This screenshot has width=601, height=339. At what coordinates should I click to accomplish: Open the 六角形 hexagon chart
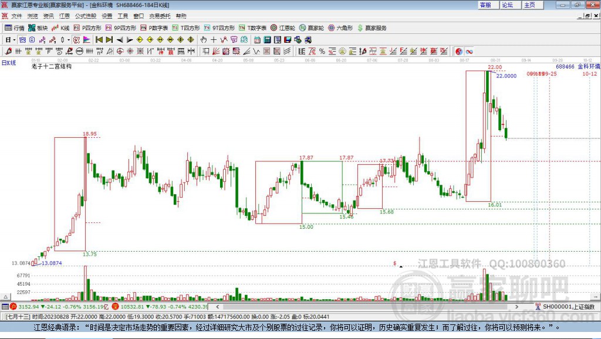pos(340,28)
